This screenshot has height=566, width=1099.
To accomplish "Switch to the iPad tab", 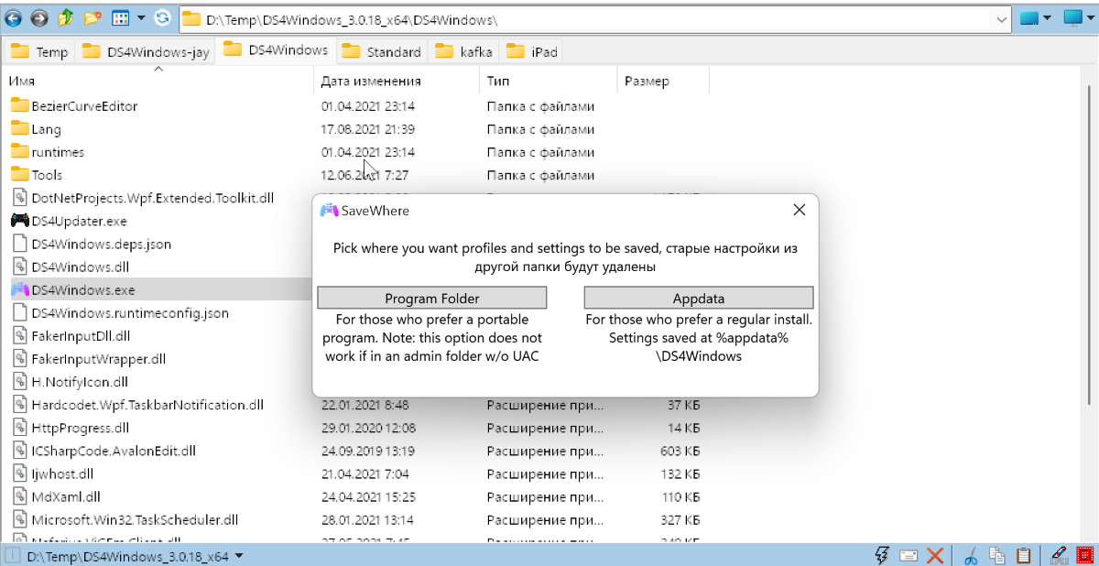I will point(532,52).
